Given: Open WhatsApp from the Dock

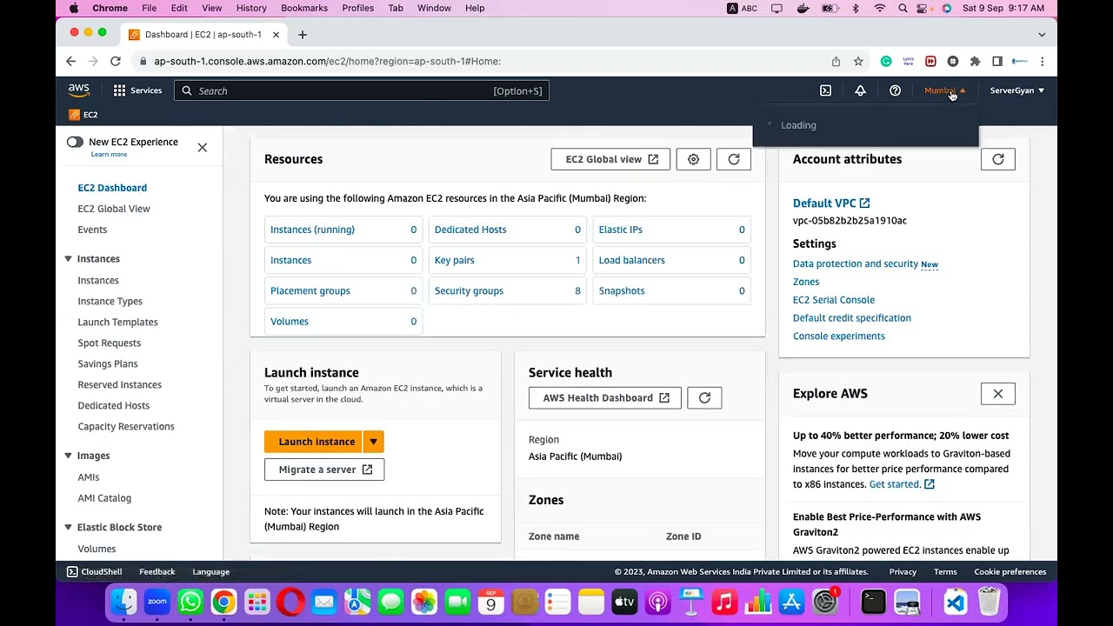Looking at the screenshot, I should (x=190, y=602).
